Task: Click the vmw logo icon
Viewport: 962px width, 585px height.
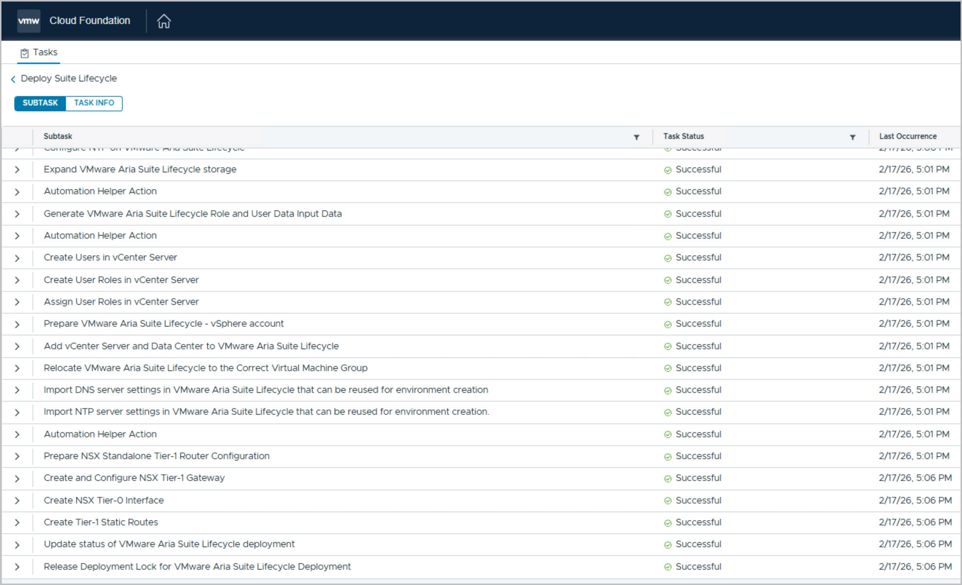Action: click(29, 21)
